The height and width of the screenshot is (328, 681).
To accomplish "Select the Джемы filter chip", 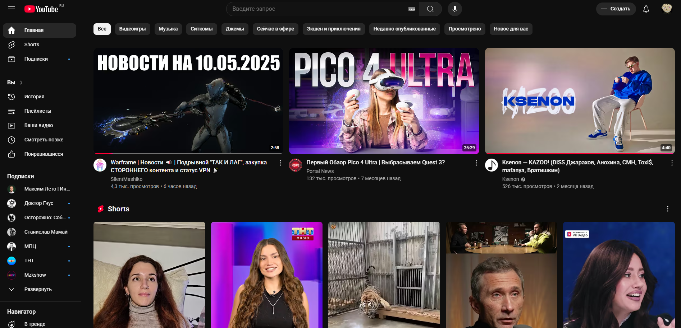I will click(x=235, y=29).
